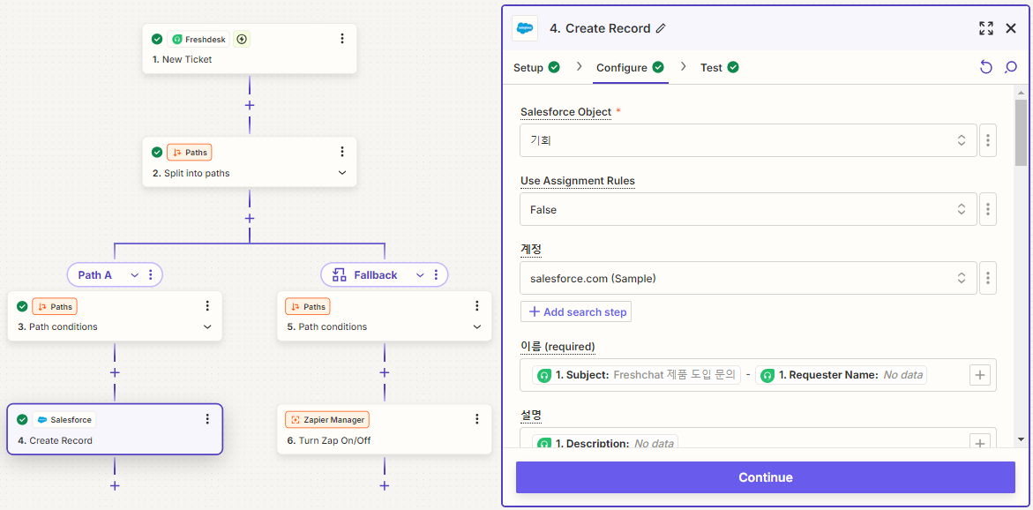Expand the editor panel to fullscreen
This screenshot has height=510, width=1033.
985,28
